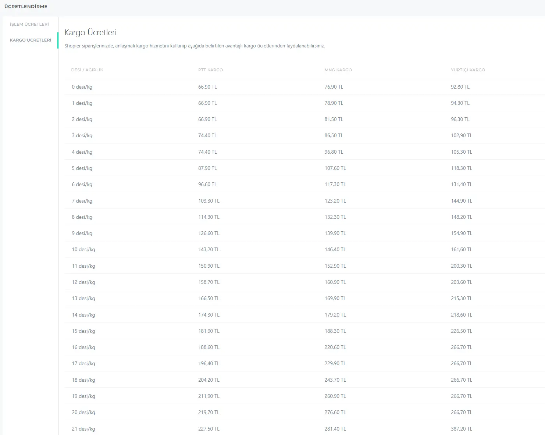This screenshot has width=545, height=435.
Task: Select the 5 desi/kg row label
Action: pyautogui.click(x=82, y=168)
